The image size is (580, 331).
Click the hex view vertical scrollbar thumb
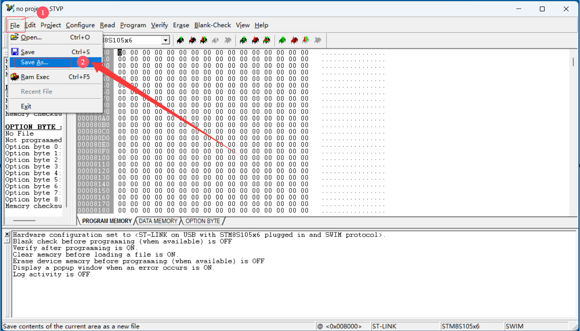pos(573,62)
